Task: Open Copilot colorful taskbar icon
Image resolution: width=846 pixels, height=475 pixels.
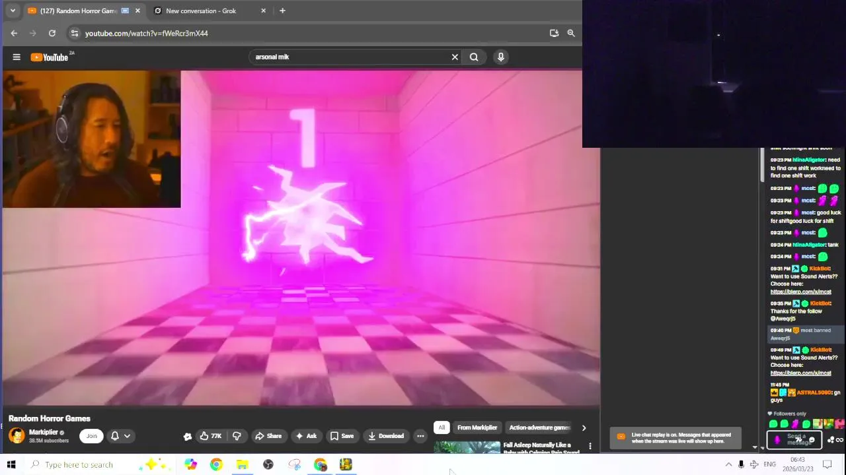Action: (x=190, y=464)
